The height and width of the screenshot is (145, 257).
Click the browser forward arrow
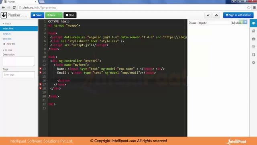click(9, 8)
